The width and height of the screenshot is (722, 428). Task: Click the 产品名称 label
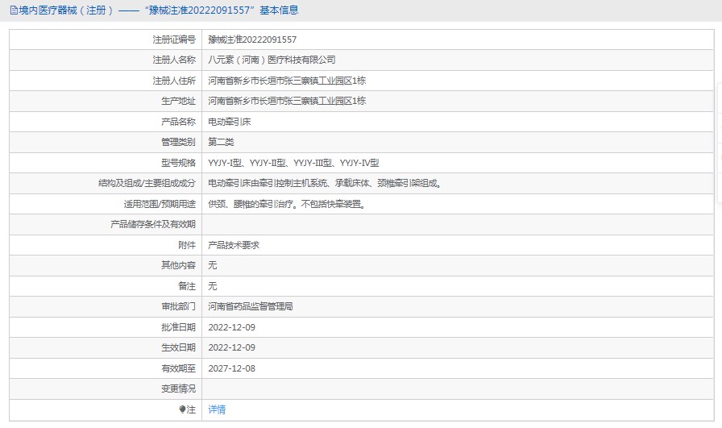(178, 122)
